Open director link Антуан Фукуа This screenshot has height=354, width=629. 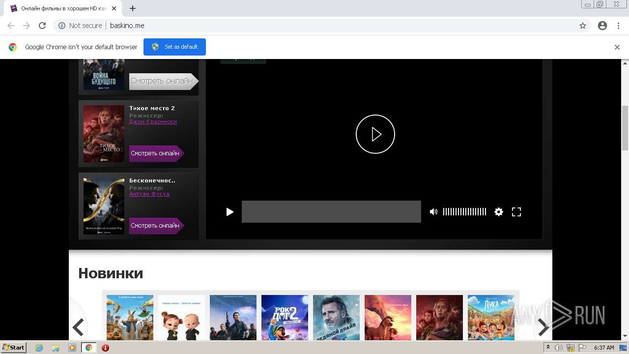point(149,194)
